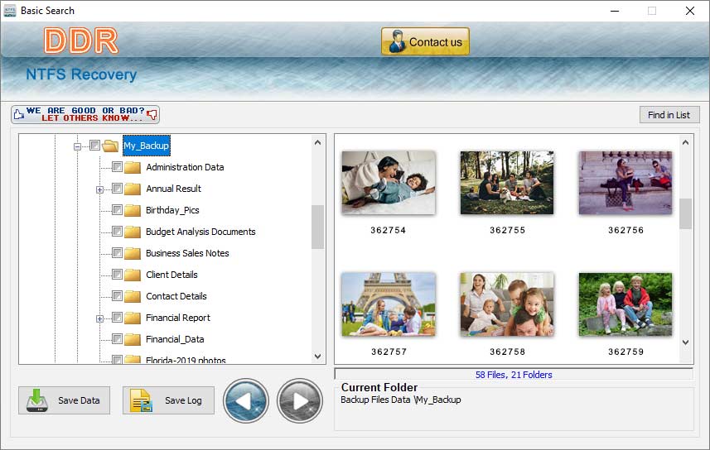
Task: Open thumbnail 362757 Eiffel Tower family
Action: [389, 304]
